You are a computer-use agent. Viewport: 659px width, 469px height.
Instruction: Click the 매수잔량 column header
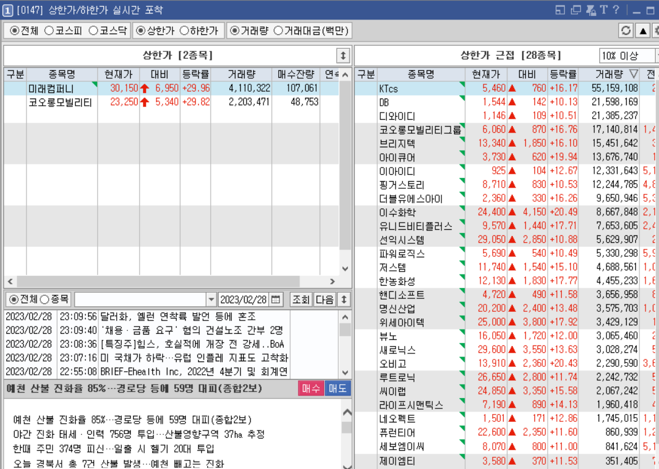pos(296,75)
